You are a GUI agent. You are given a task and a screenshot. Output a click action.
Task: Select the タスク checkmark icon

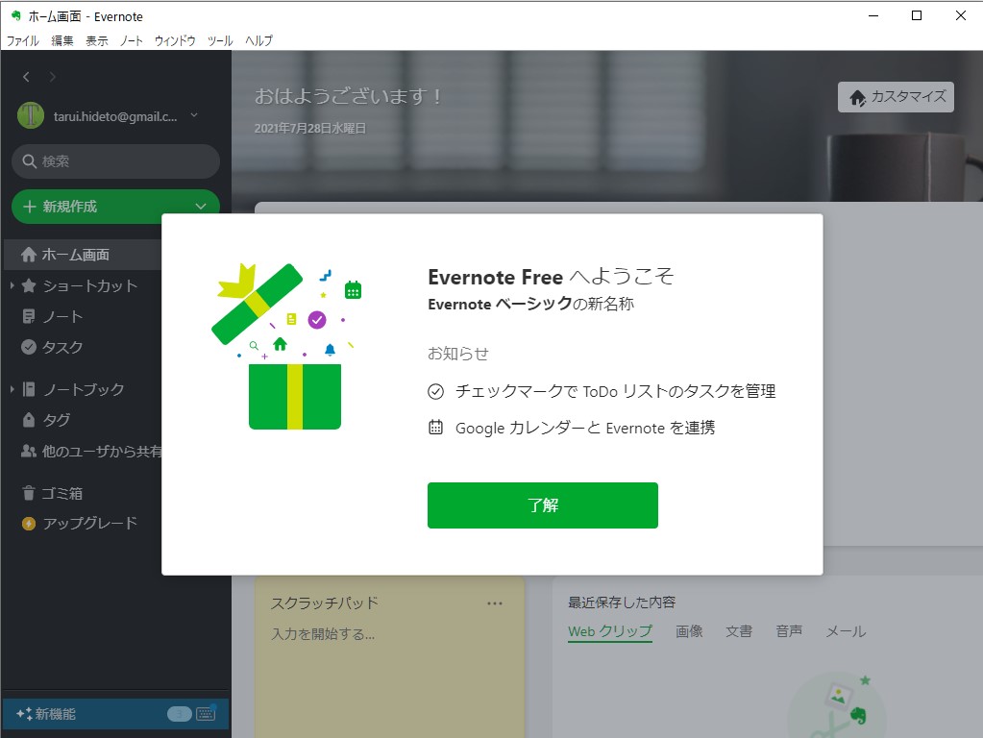(x=28, y=348)
